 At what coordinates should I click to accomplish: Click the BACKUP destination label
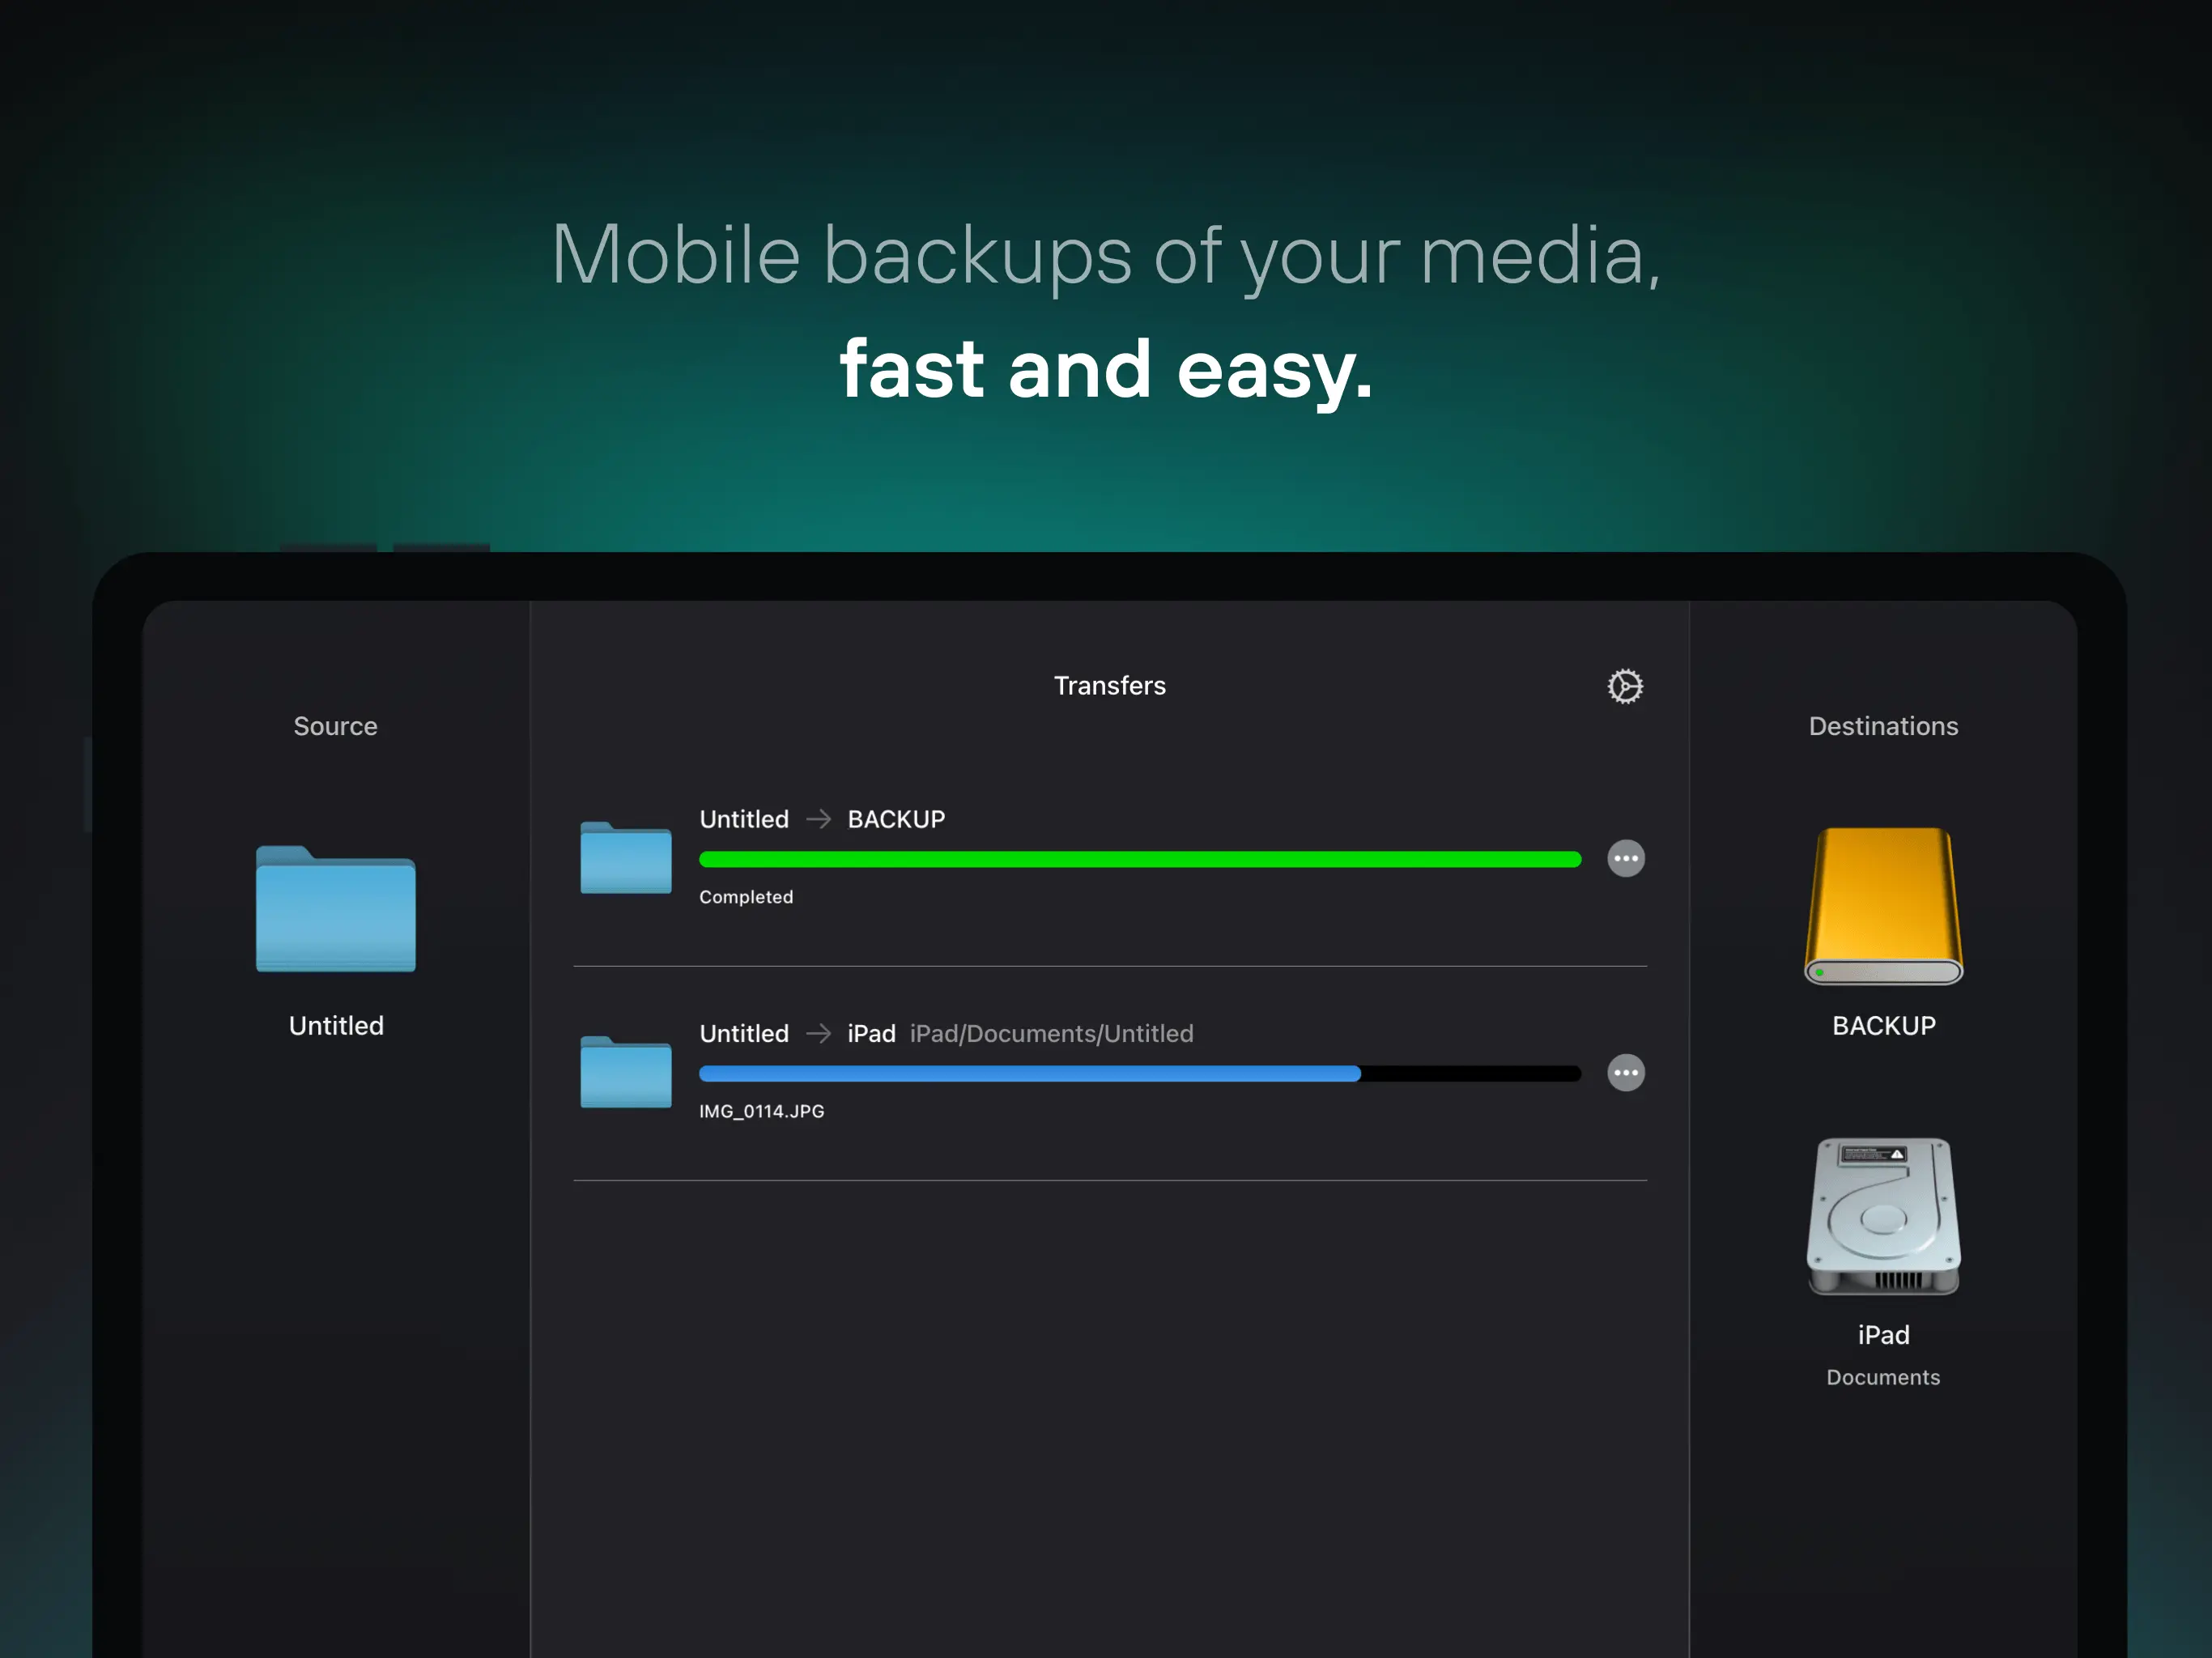click(x=1884, y=1025)
